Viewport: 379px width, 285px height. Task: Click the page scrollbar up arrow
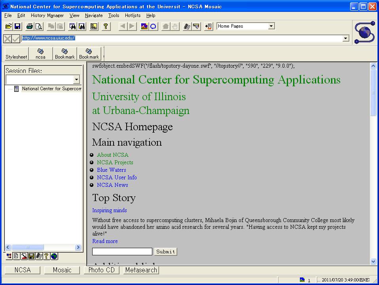373,66
